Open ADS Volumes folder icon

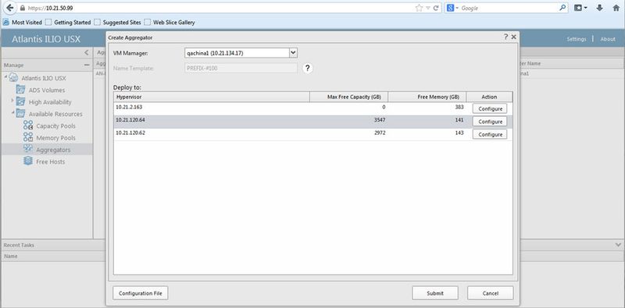(x=21, y=90)
